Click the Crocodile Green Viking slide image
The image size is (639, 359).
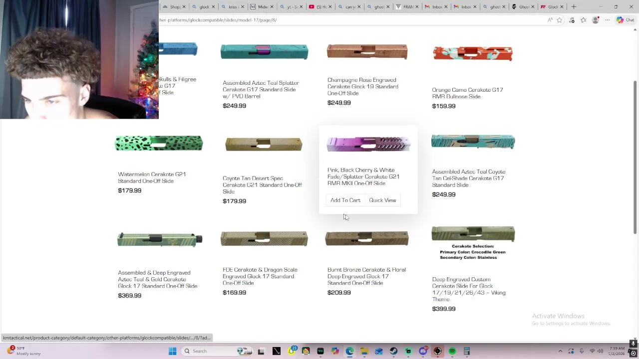pyautogui.click(x=473, y=234)
